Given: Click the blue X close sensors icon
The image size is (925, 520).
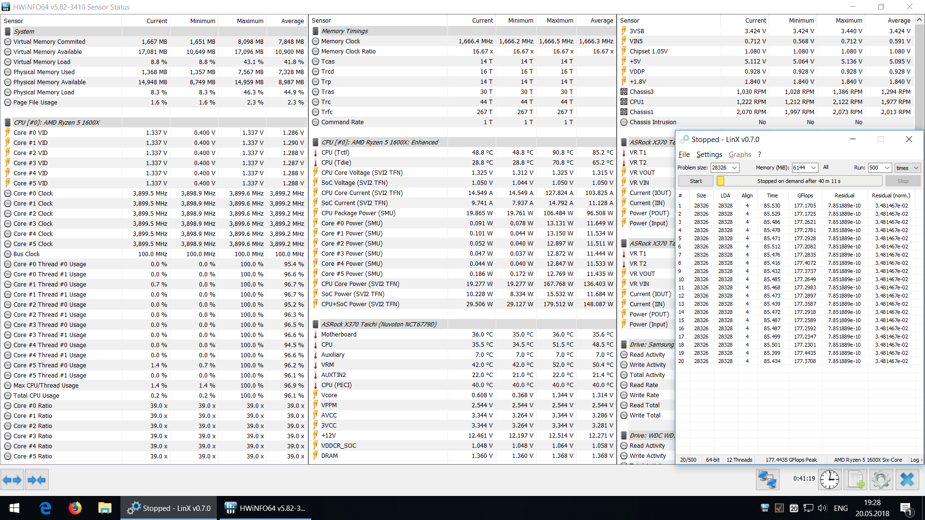Looking at the screenshot, I should (907, 480).
